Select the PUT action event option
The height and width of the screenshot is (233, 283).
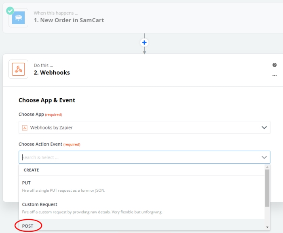click(141, 186)
